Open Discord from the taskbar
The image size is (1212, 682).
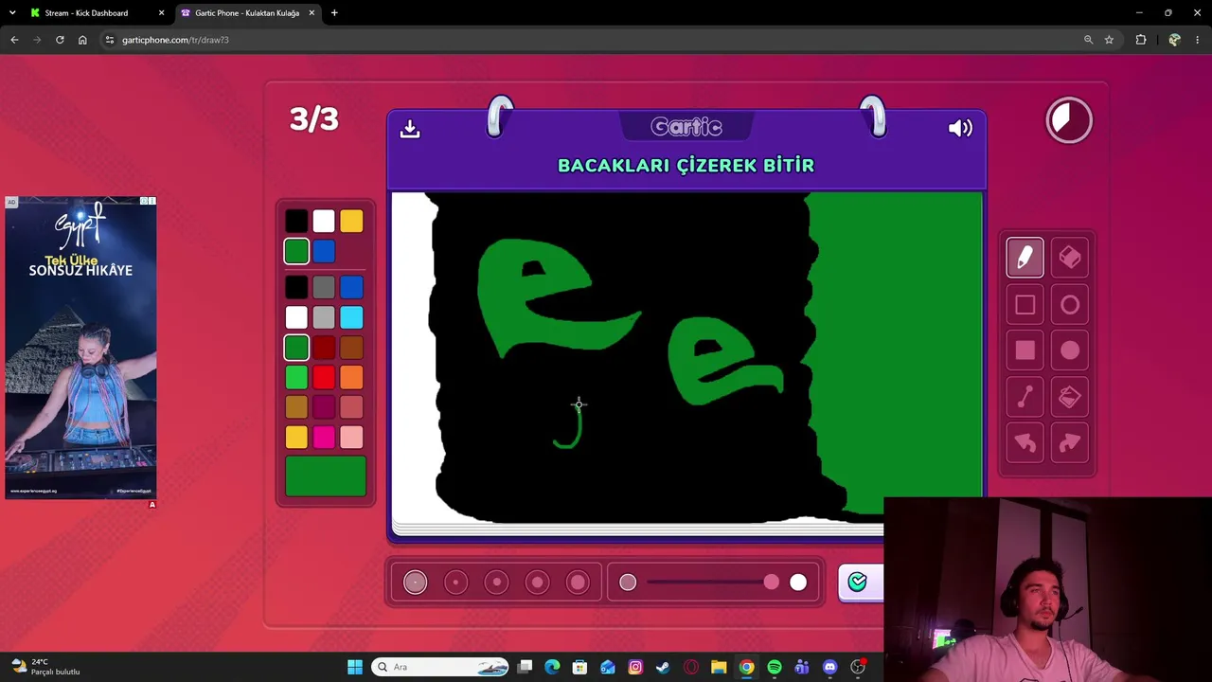click(x=830, y=667)
